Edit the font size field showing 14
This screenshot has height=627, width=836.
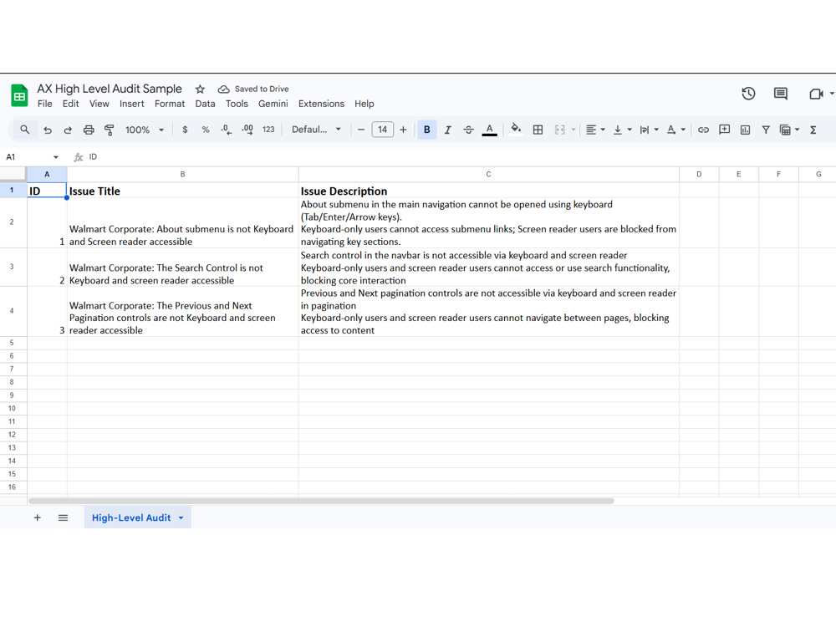coord(382,130)
